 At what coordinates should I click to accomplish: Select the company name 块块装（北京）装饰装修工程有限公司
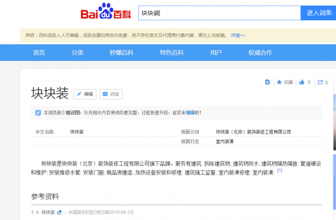[x=253, y=132]
